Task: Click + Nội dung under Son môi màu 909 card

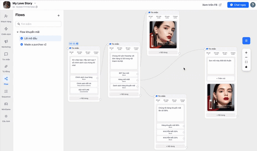Action: [221, 115]
